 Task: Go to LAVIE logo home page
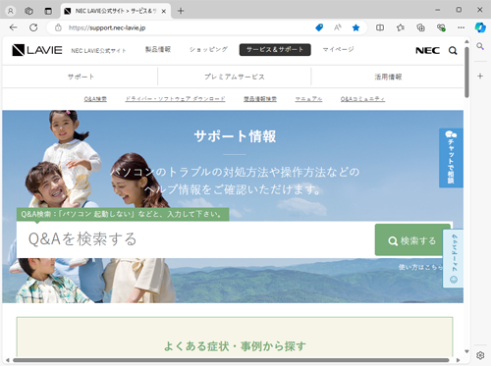[37, 50]
